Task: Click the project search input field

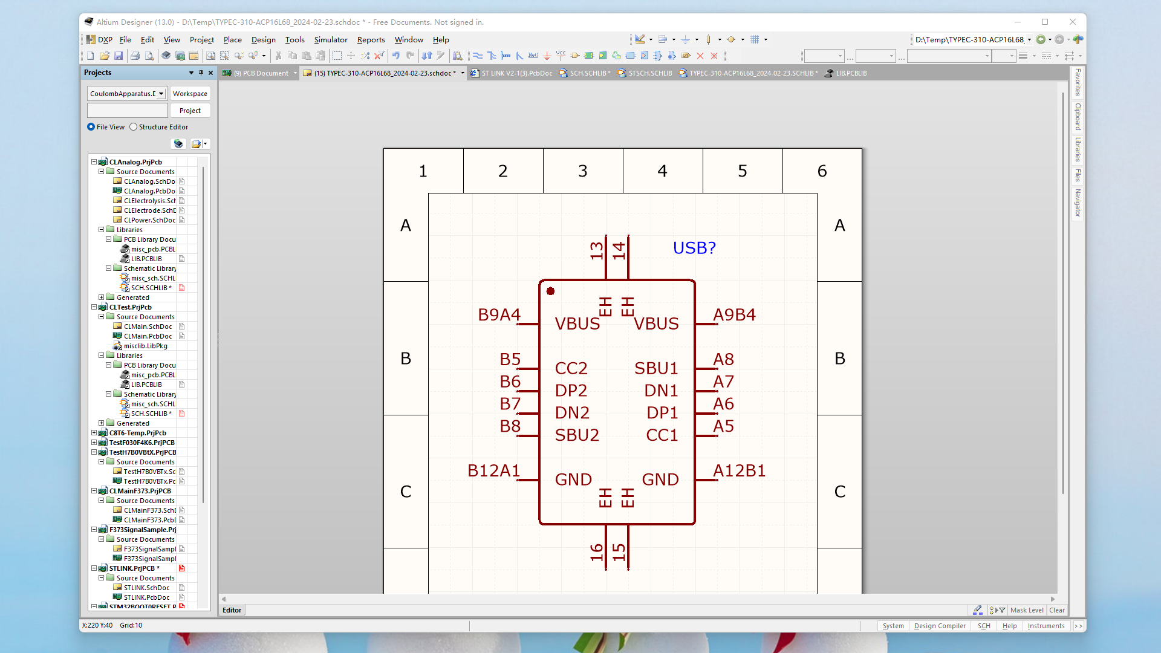Action: tap(127, 111)
